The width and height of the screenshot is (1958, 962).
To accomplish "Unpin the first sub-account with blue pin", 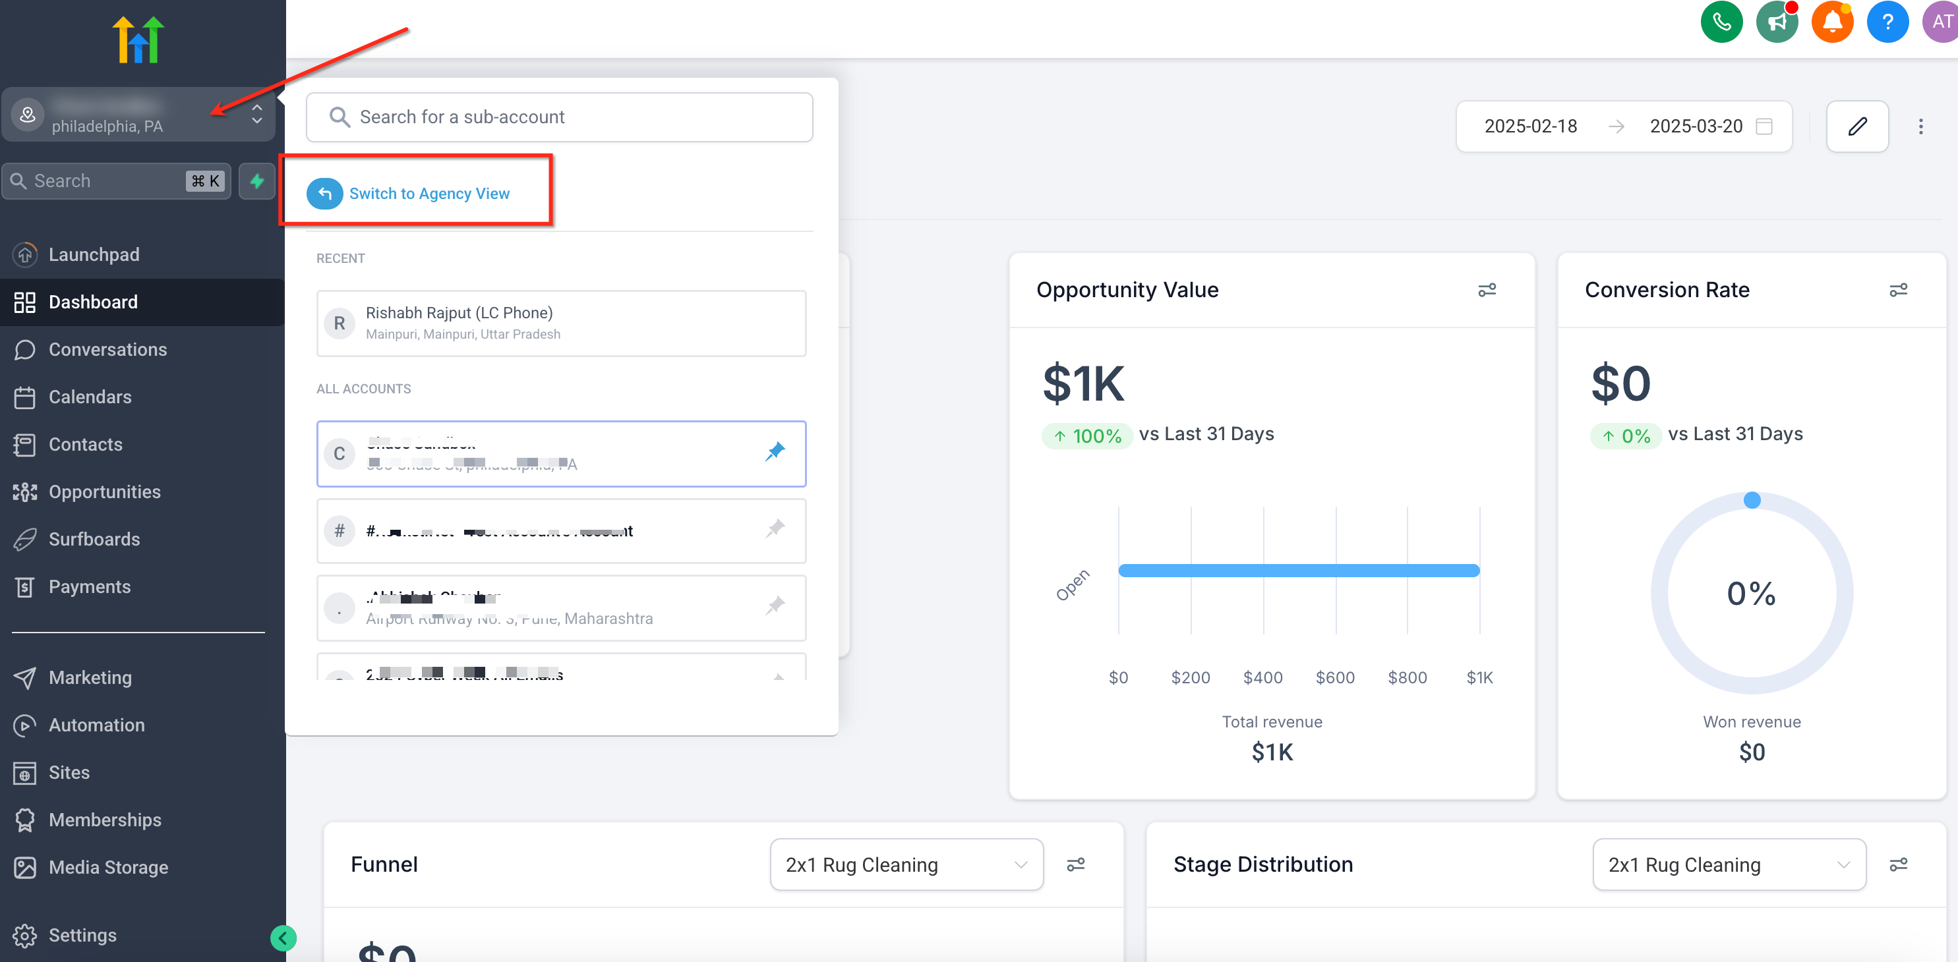I will coord(775,452).
